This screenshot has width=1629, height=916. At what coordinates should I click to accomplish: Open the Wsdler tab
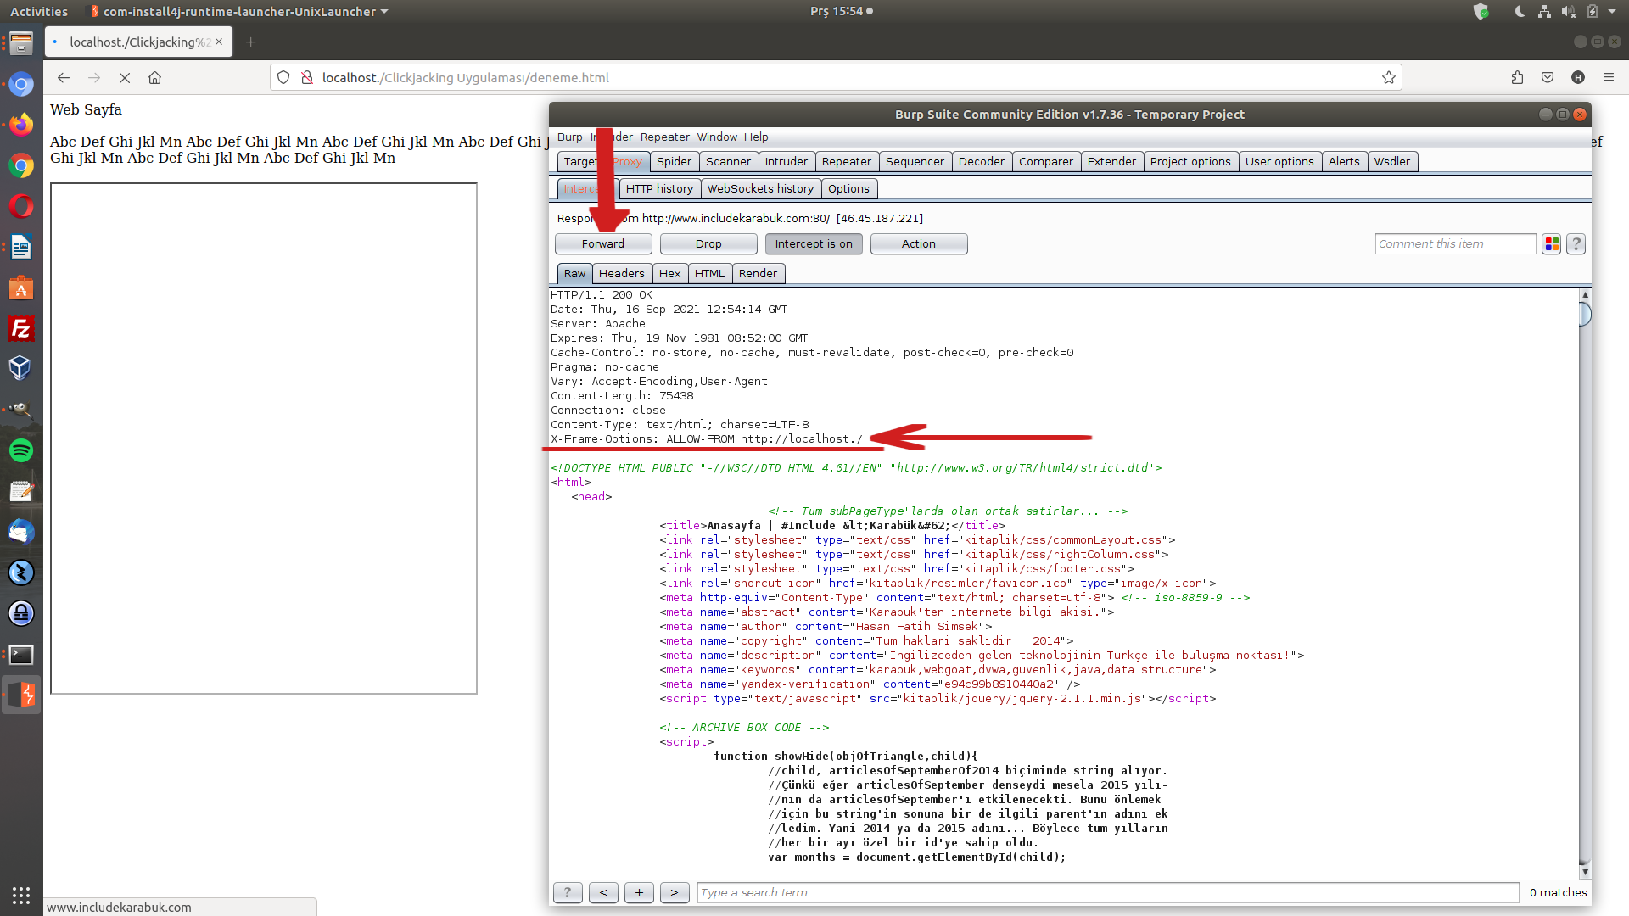point(1392,162)
